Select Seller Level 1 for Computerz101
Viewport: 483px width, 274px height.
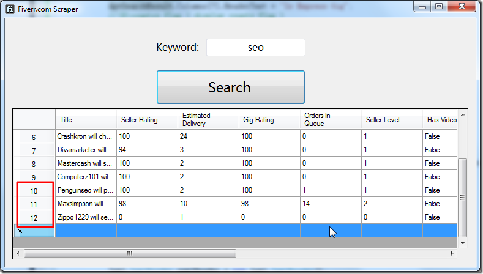tap(392, 177)
